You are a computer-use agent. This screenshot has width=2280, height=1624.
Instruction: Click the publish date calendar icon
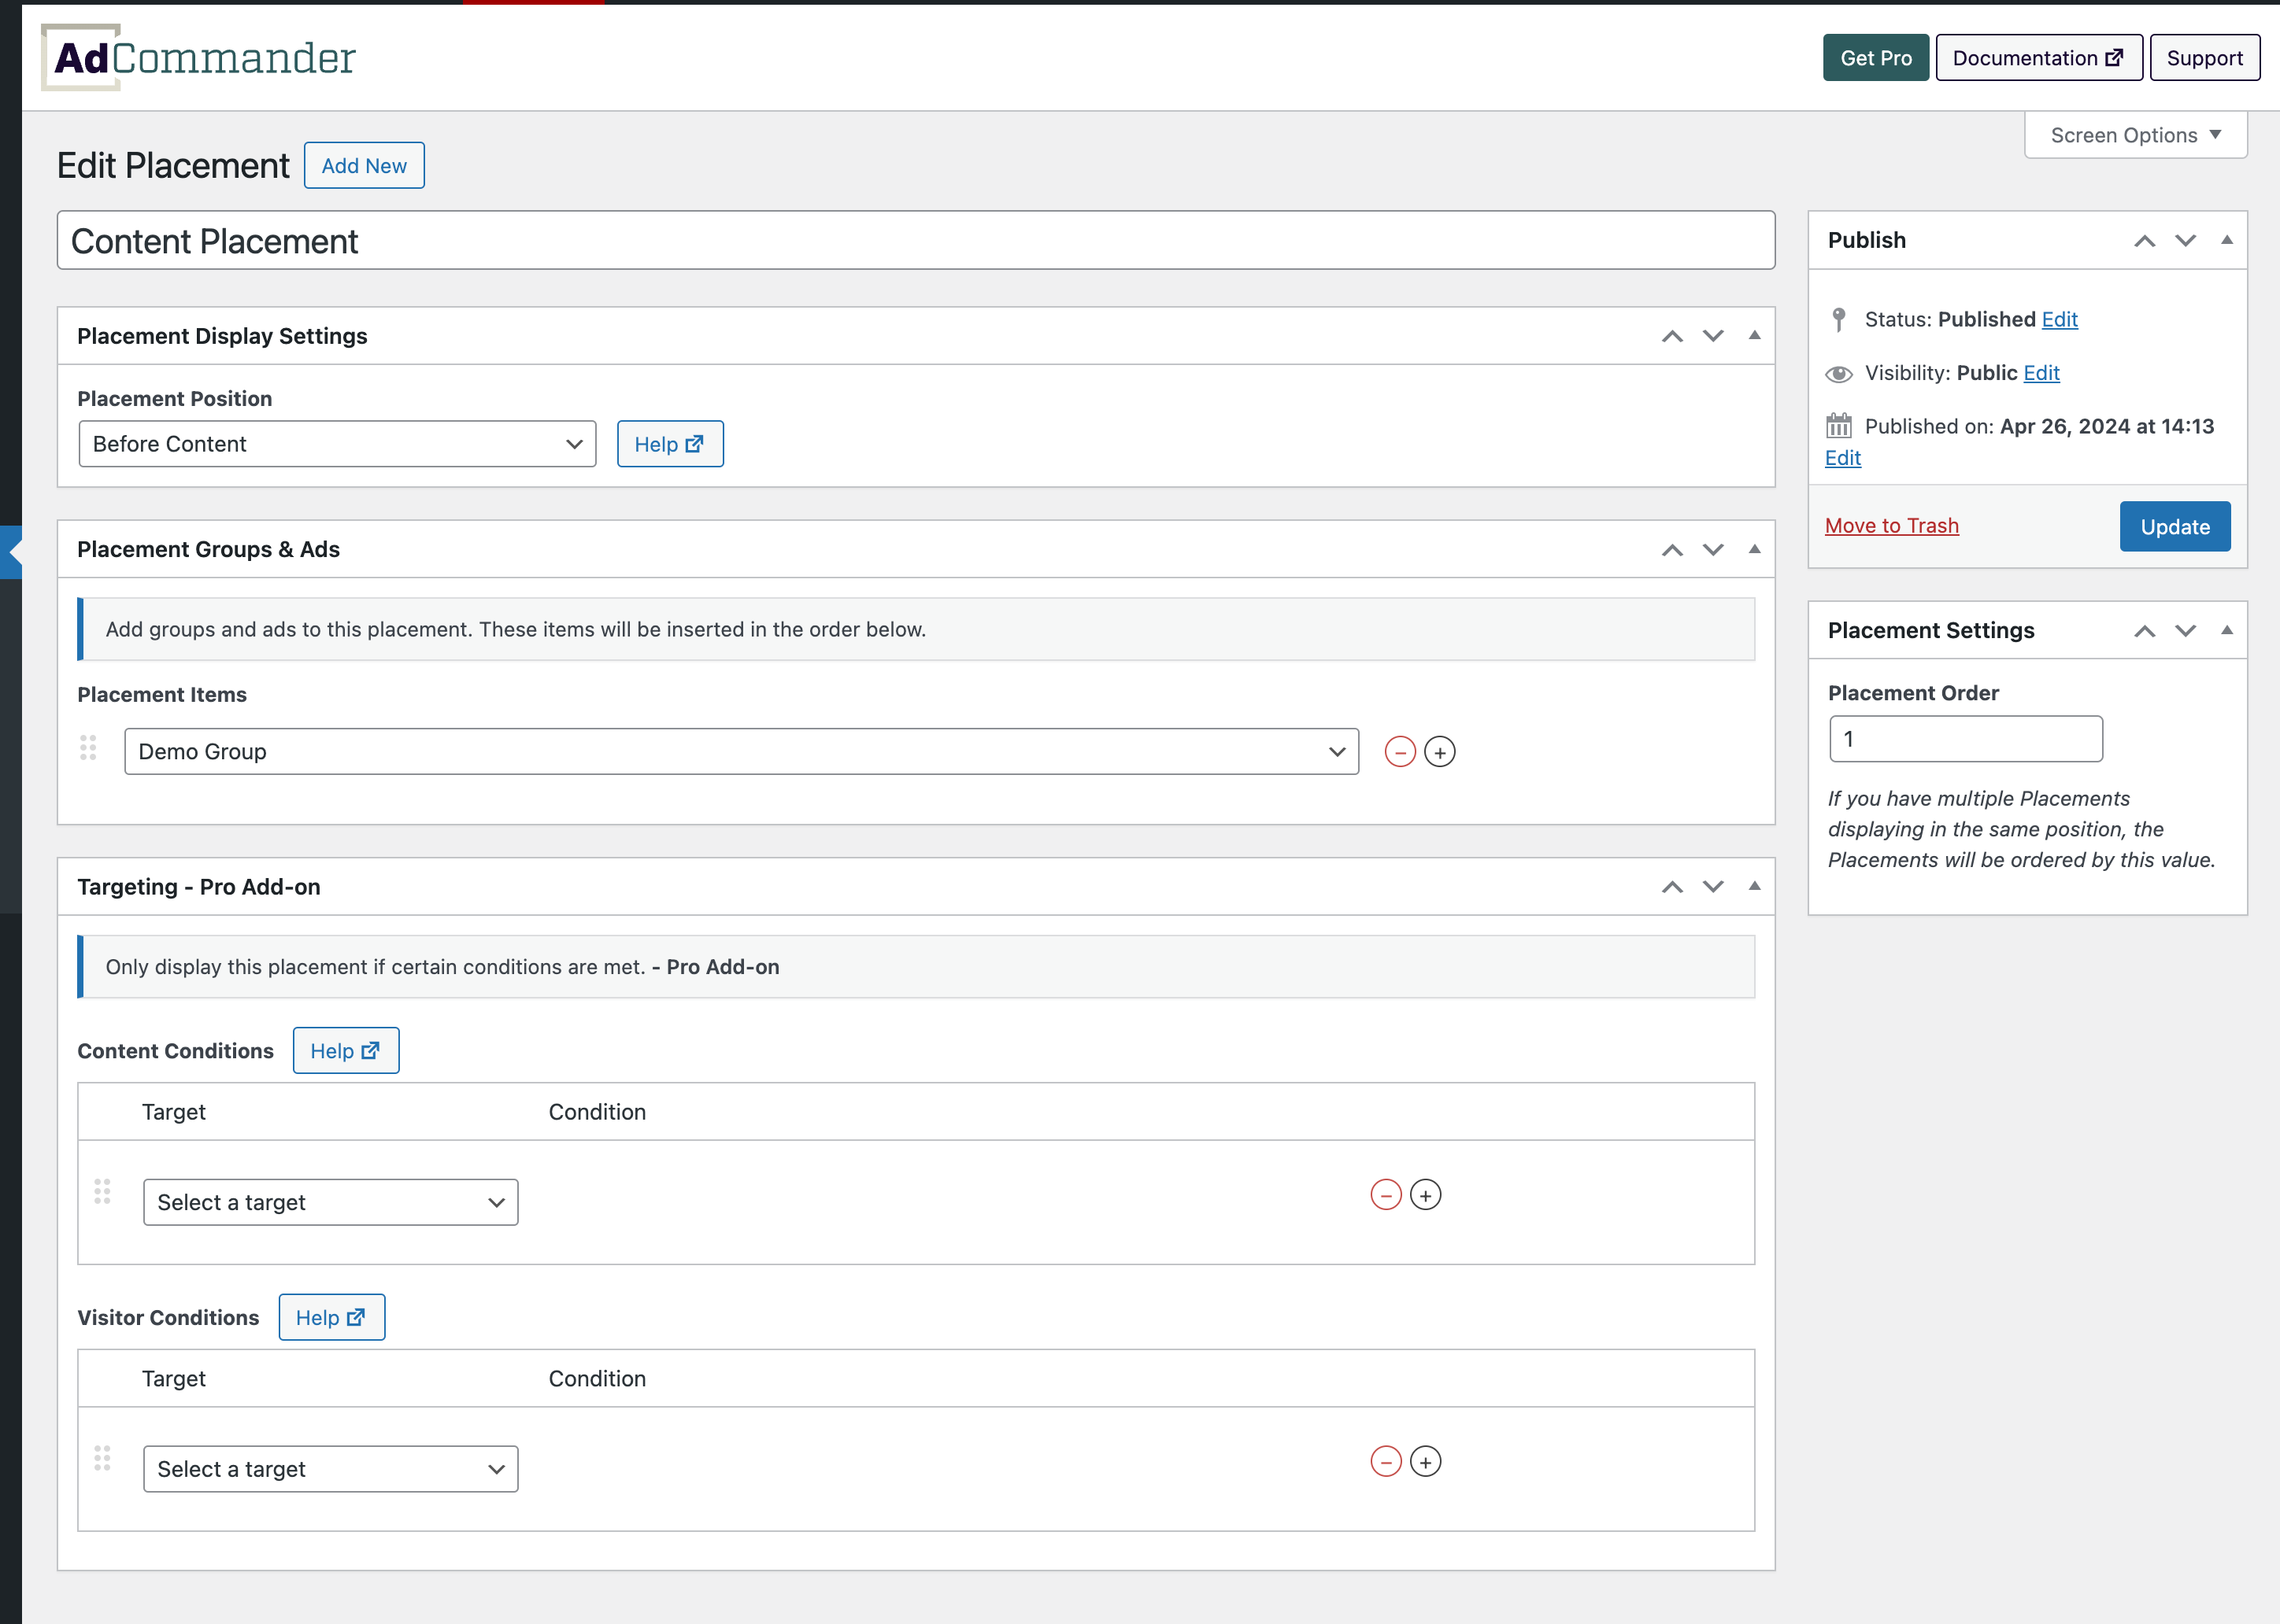click(1839, 426)
